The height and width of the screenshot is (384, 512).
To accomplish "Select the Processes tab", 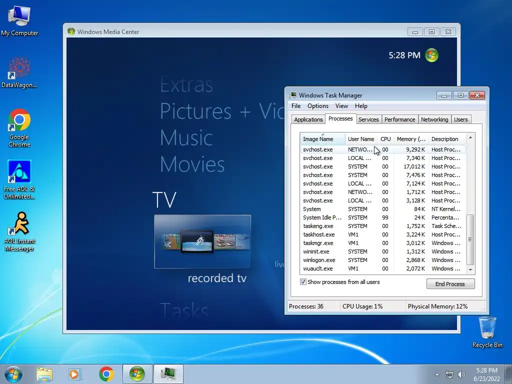I will click(x=340, y=118).
